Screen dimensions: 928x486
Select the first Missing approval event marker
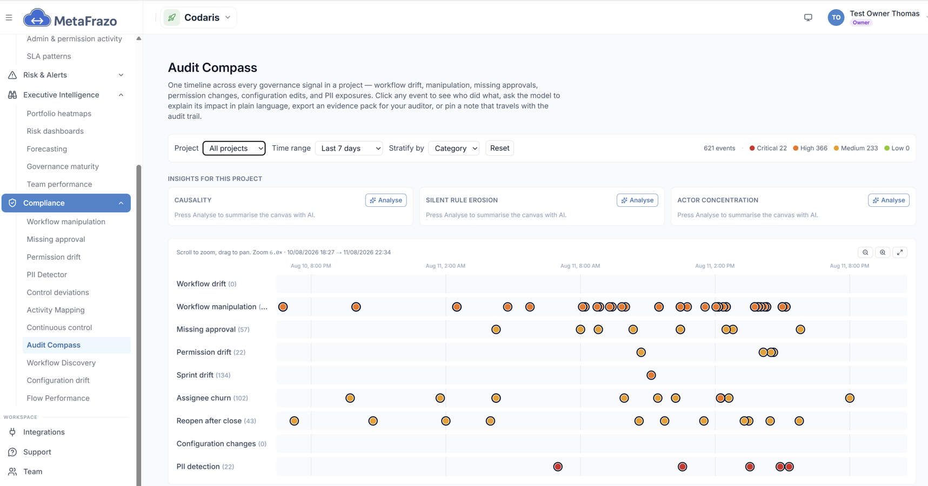coord(496,329)
